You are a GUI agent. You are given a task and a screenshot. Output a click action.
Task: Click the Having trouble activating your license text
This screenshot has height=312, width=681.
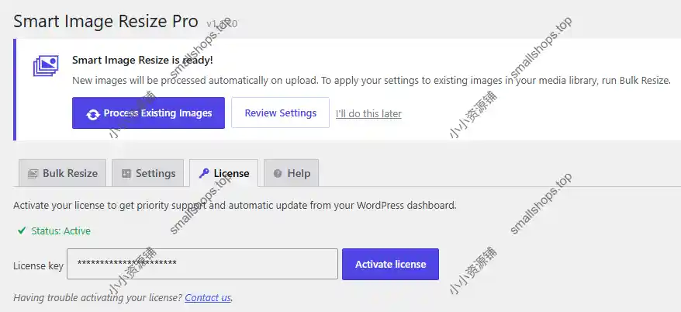tap(98, 298)
